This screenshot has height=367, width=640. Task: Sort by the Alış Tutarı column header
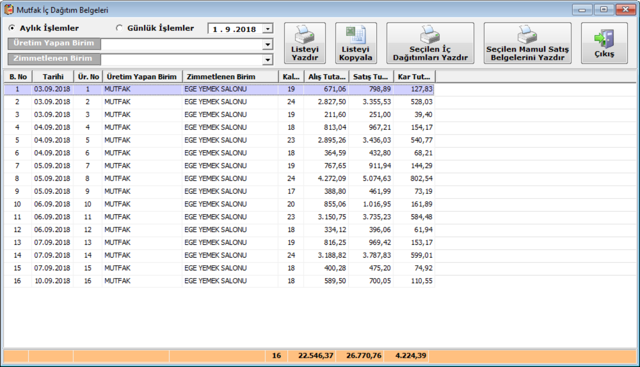click(x=326, y=77)
